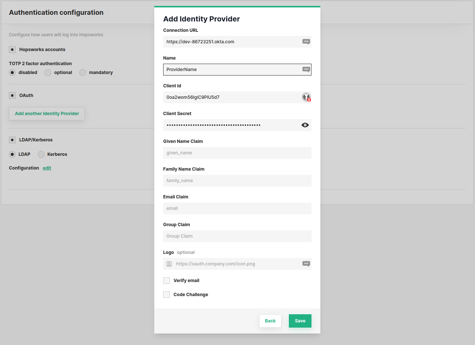Enable the Code Challenge checkbox

[x=166, y=294]
